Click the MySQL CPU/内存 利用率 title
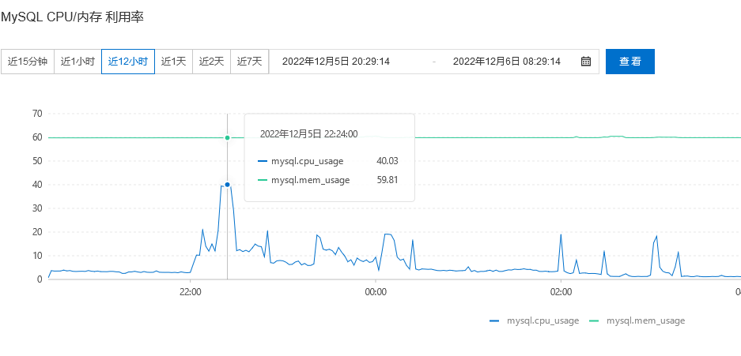 point(72,16)
